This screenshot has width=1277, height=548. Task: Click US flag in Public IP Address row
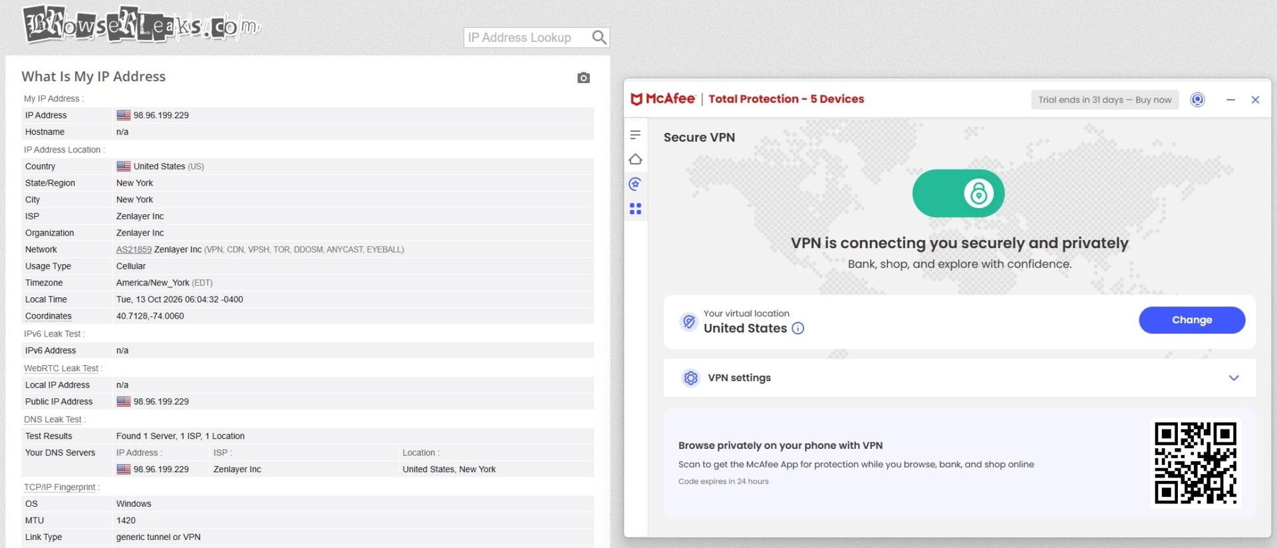pos(124,401)
